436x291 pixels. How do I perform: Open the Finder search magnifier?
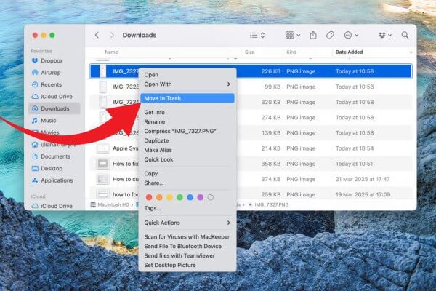click(405, 35)
